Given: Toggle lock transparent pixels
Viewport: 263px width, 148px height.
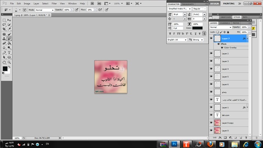Looking at the screenshot, I should click(217, 32).
